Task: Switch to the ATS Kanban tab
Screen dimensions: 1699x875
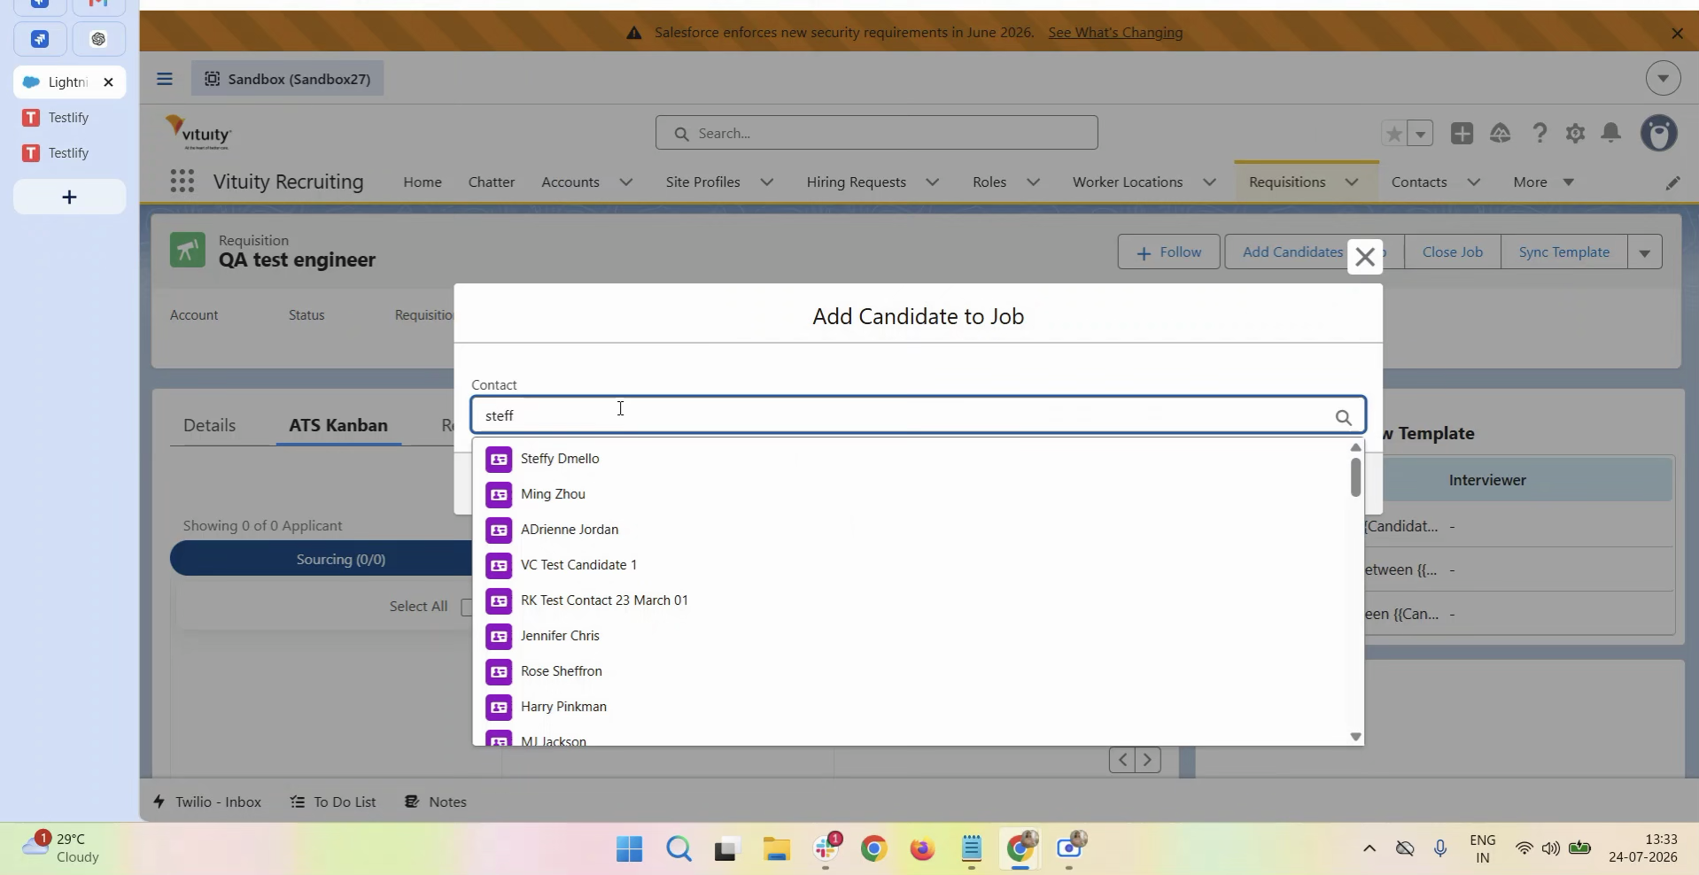Action: click(x=338, y=425)
